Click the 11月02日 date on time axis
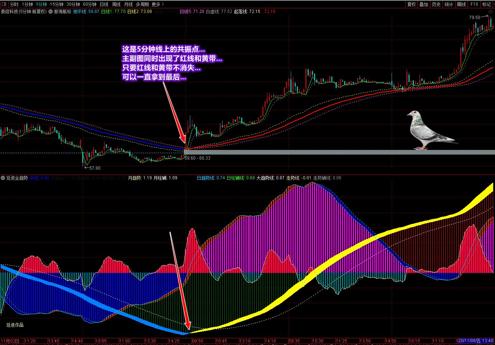 [10, 341]
